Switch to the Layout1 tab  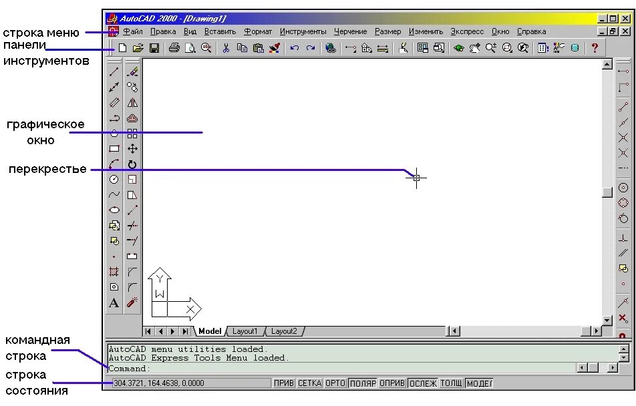pos(245,331)
